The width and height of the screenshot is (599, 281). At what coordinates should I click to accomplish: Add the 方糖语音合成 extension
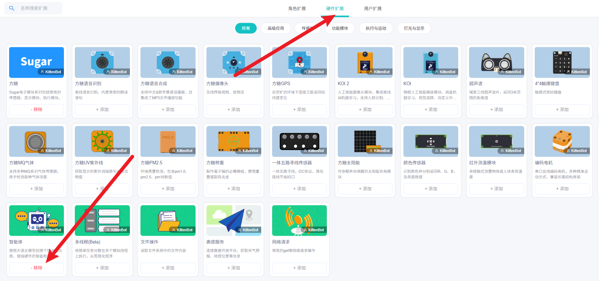click(x=168, y=110)
